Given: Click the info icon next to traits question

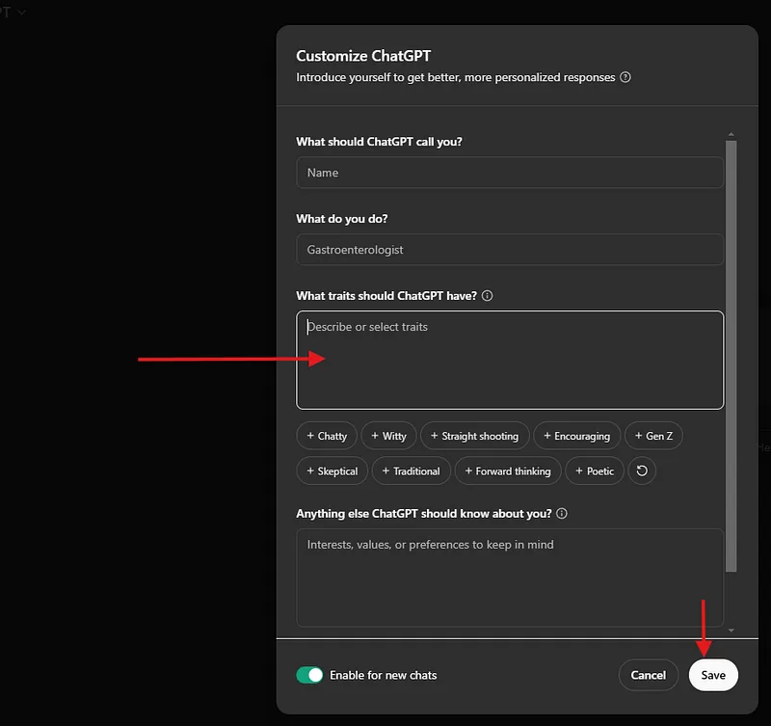Looking at the screenshot, I should coord(487,296).
